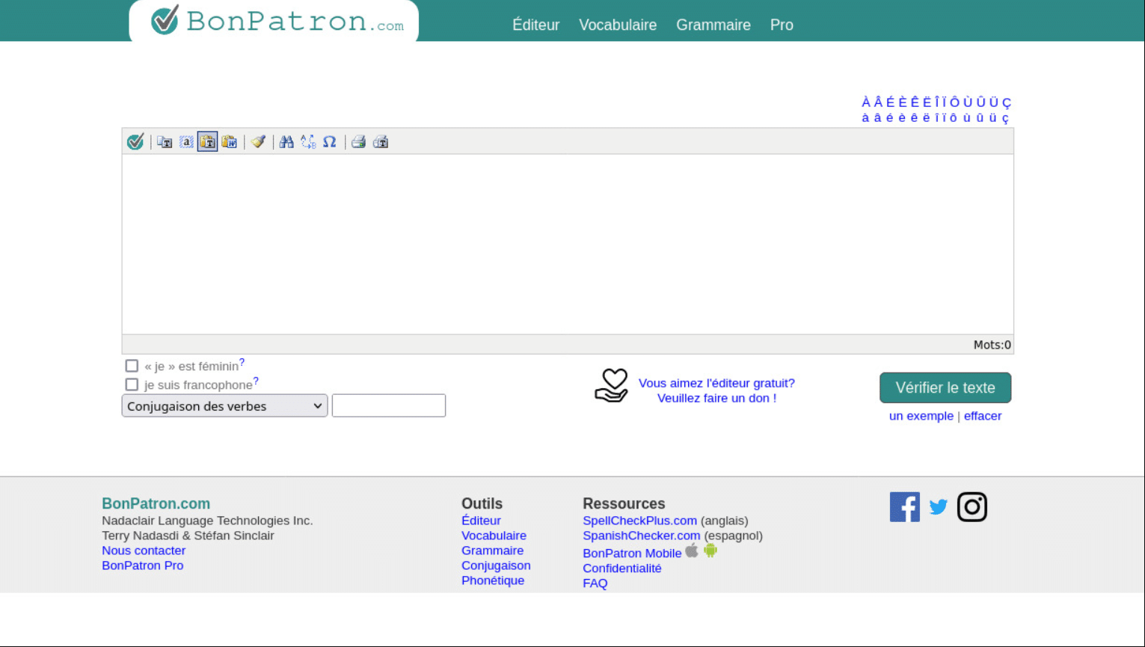
Task: Open the Pro item in the top navigation
Action: click(782, 25)
